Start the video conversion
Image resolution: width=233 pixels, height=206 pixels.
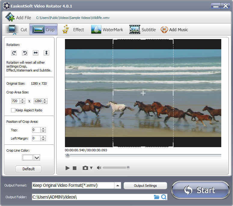[x=200, y=190]
